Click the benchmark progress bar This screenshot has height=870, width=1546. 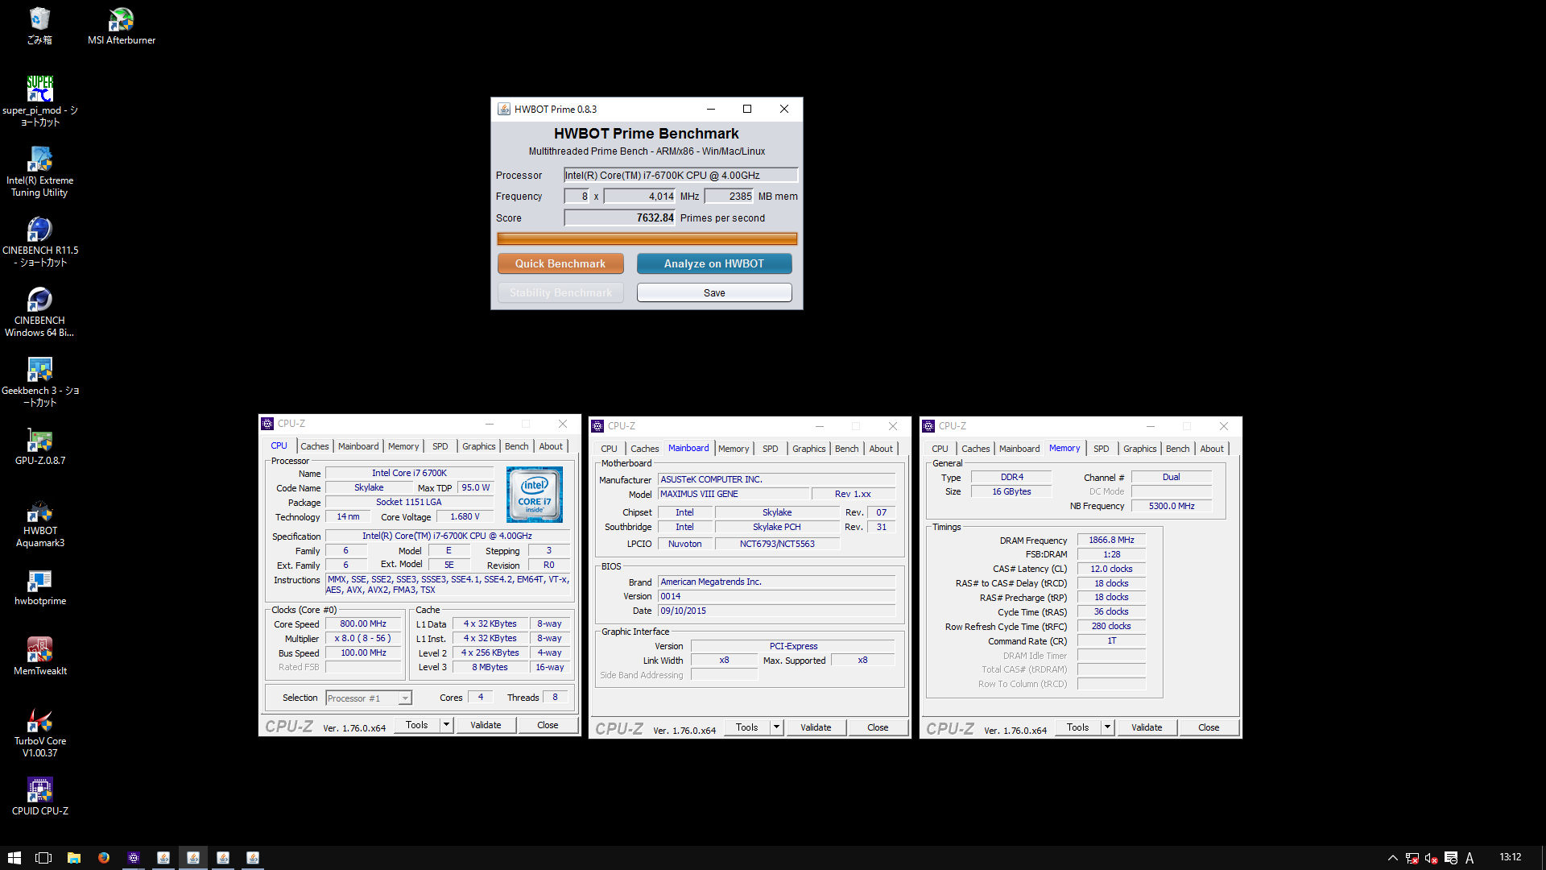point(647,239)
